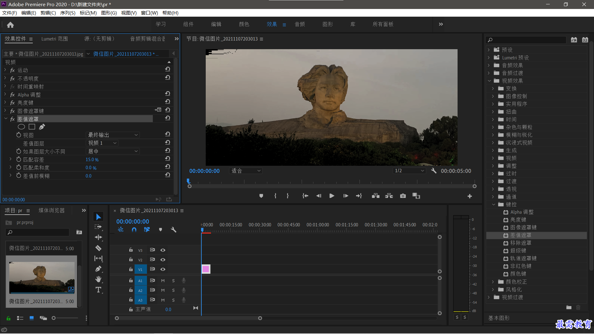Collapse the 视频效果 folder
594x334 pixels.
pyautogui.click(x=489, y=81)
